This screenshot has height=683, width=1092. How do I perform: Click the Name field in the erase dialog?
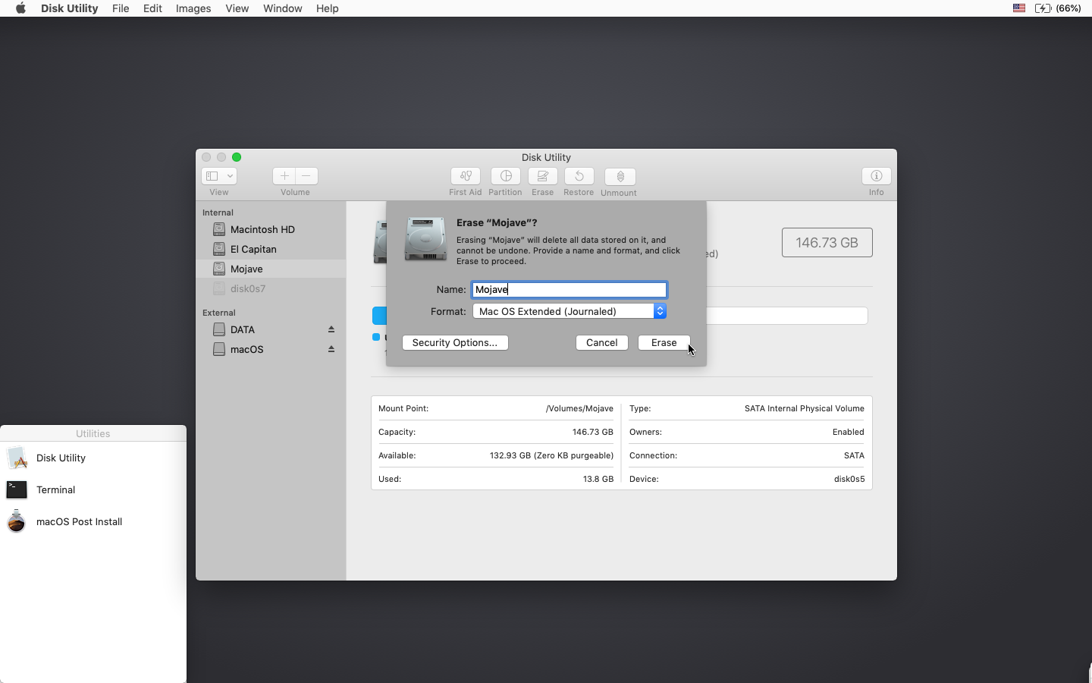pyautogui.click(x=569, y=289)
